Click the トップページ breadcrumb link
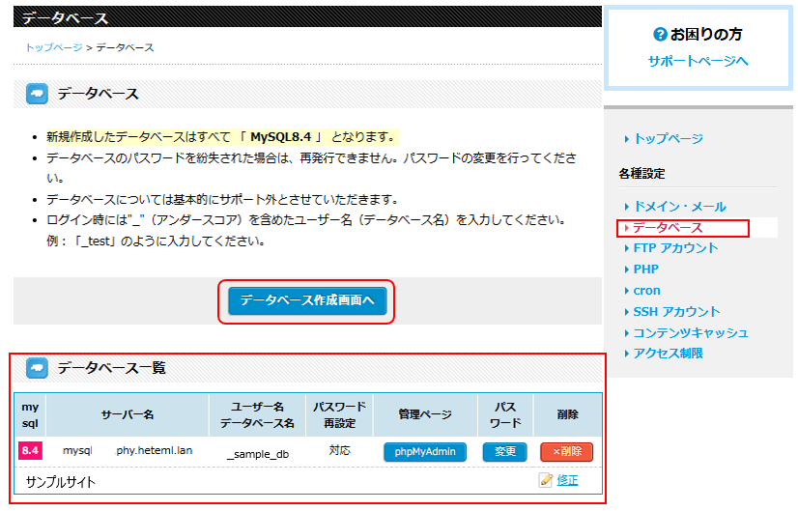This screenshot has width=798, height=511. click(x=53, y=47)
